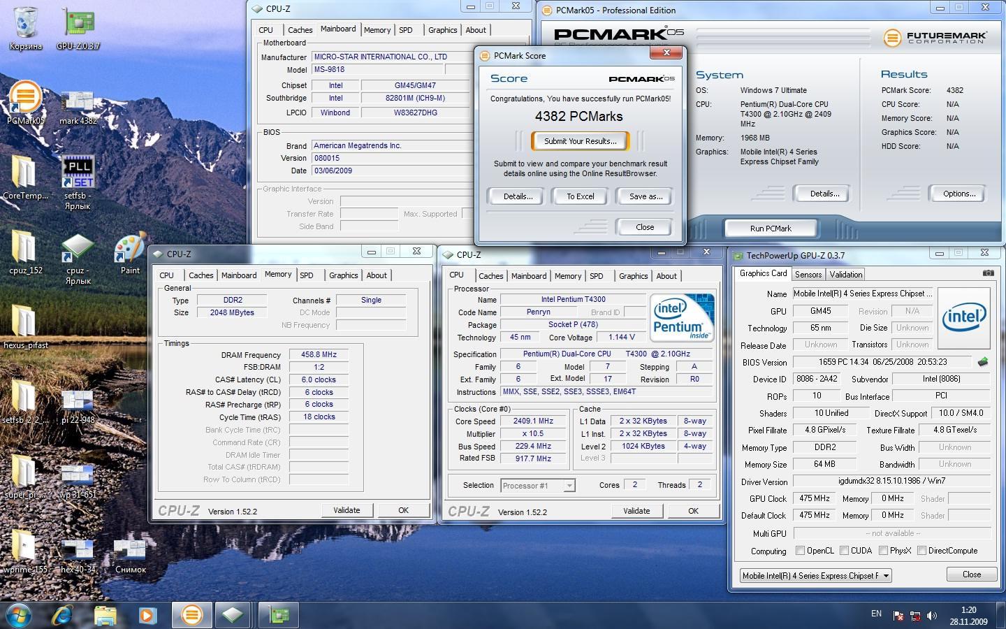Open the pi 22-948 screenshot file
The height and width of the screenshot is (629, 1006).
[x=78, y=405]
